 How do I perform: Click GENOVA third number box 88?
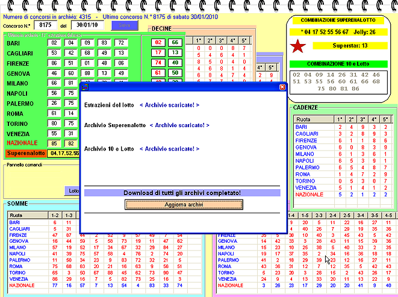click(87, 73)
